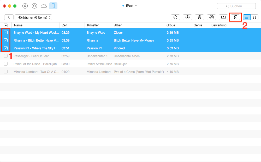Click the search magnifier icon
The height and width of the screenshot is (162, 261).
pos(227,6)
